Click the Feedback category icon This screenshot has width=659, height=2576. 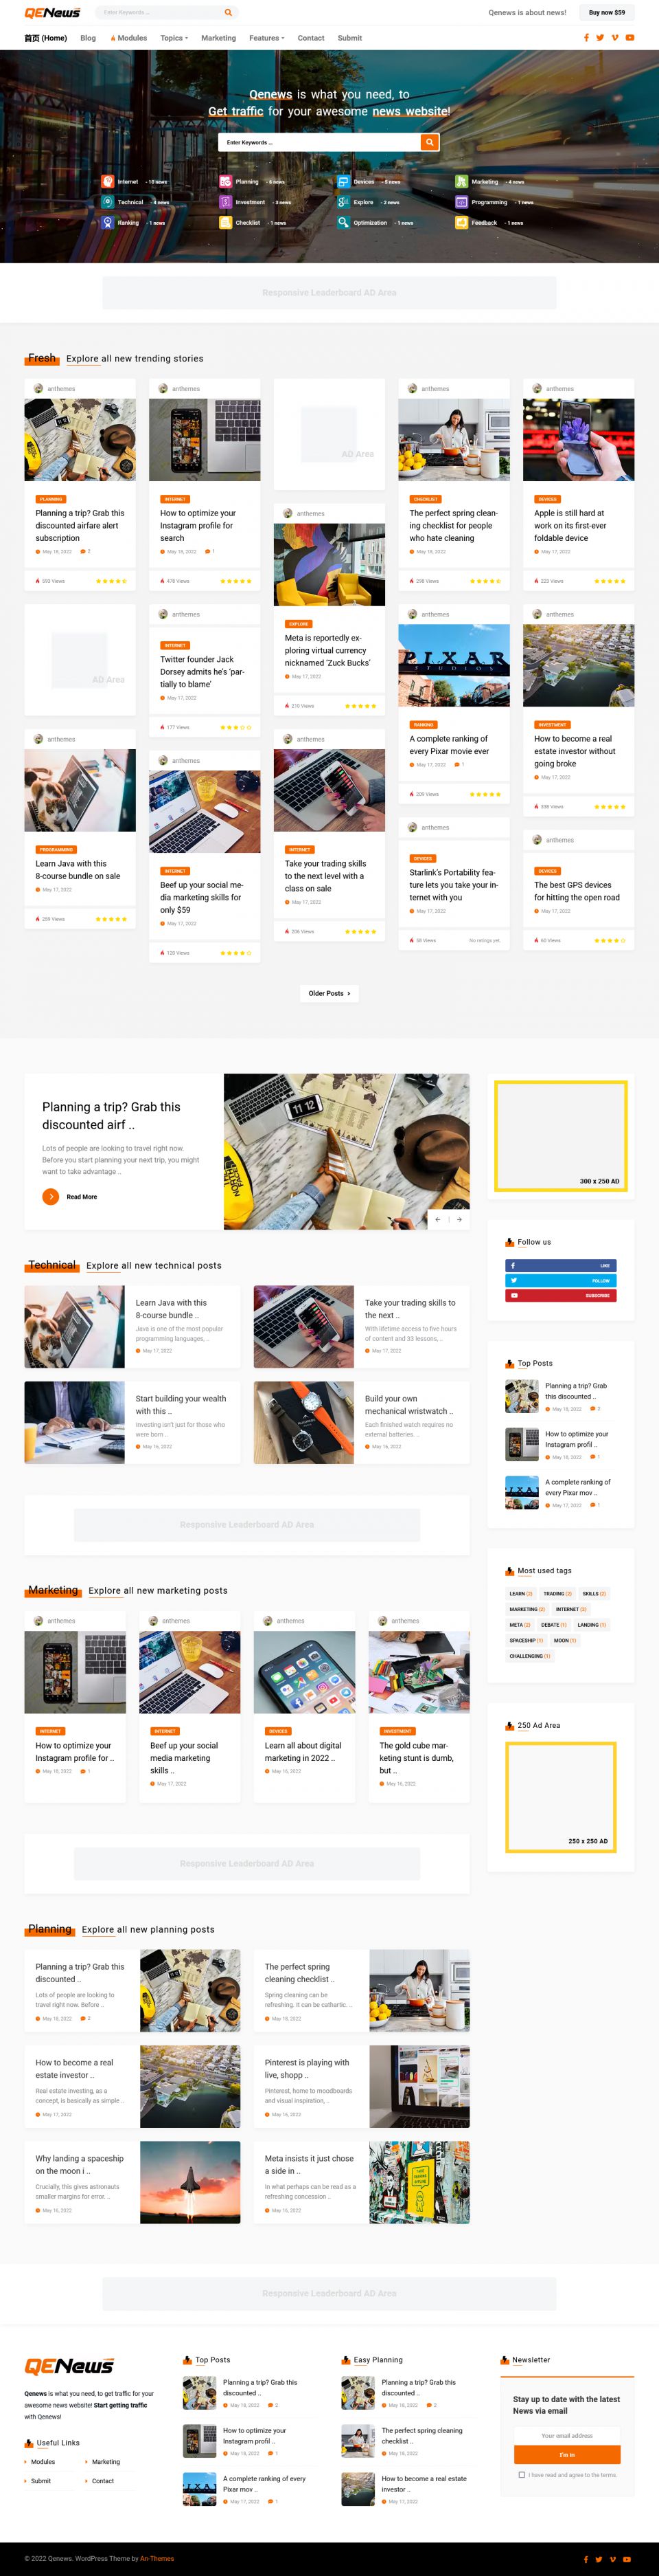461,223
